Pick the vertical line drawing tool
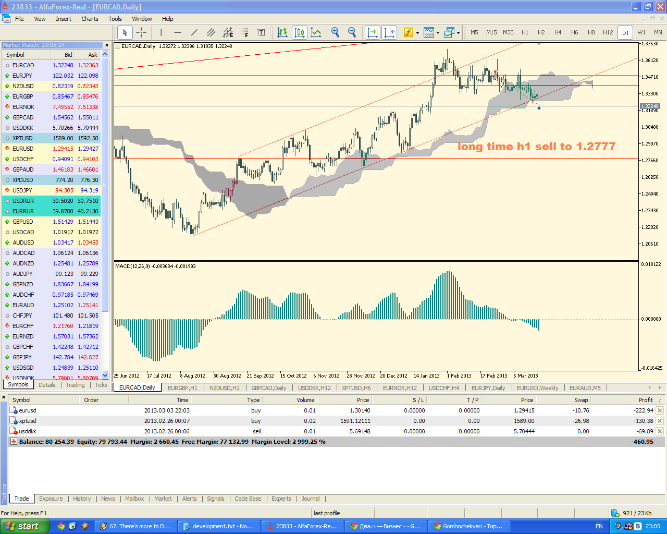The image size is (667, 534). [161, 32]
